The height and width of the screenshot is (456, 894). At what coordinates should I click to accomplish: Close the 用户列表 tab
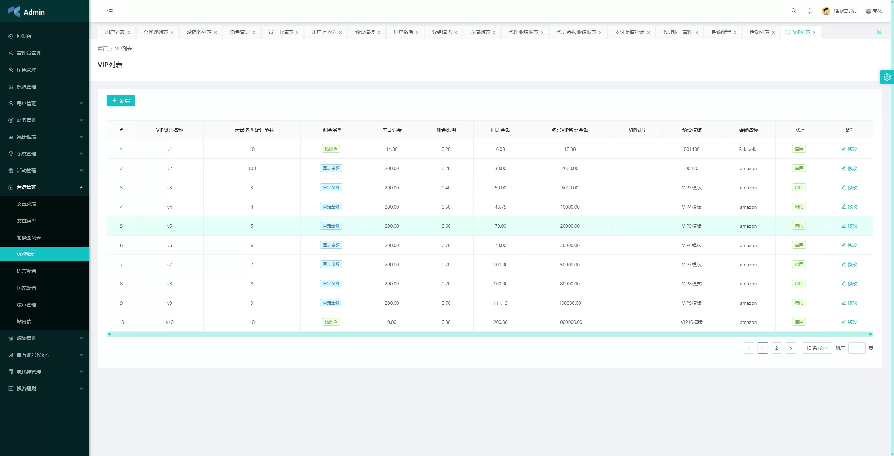tap(129, 32)
